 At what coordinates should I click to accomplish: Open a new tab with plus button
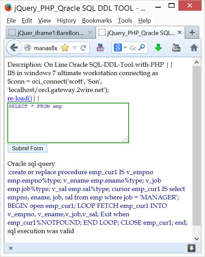192,33
